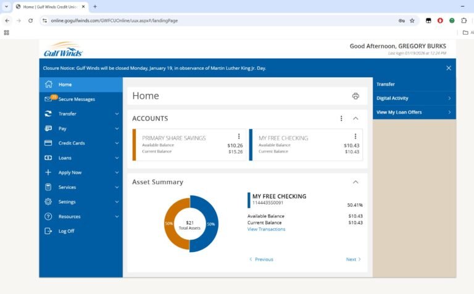Collapse the Accounts section
The image size is (474, 294).
pos(355,119)
